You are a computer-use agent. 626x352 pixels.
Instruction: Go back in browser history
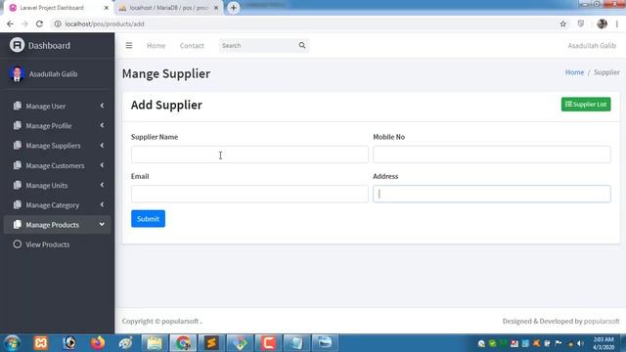pyautogui.click(x=10, y=23)
